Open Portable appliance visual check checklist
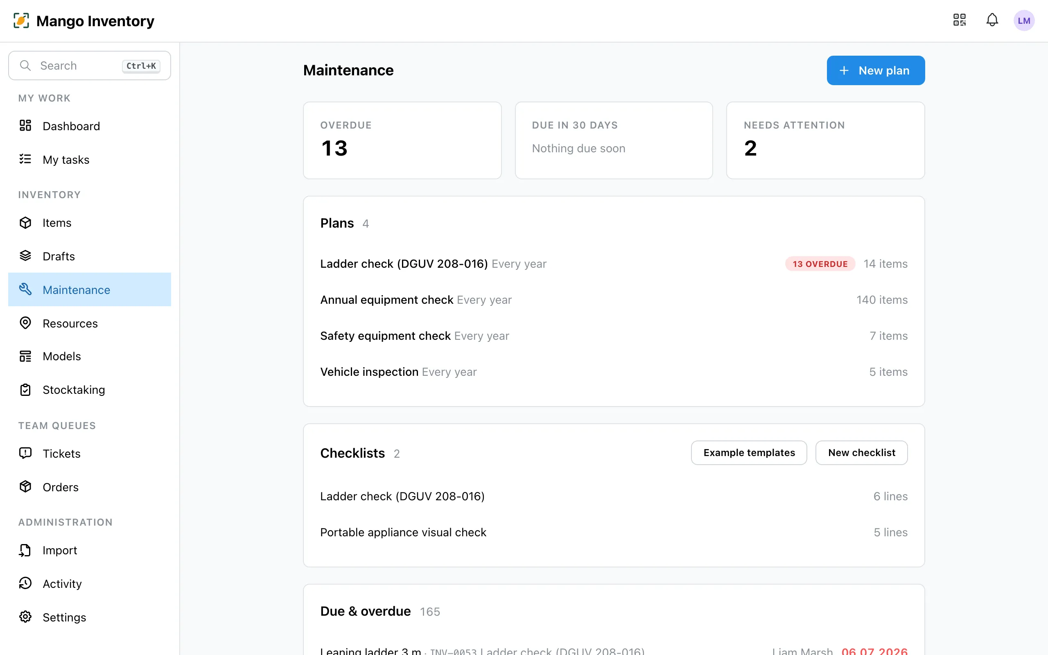Image resolution: width=1048 pixels, height=655 pixels. 614,532
